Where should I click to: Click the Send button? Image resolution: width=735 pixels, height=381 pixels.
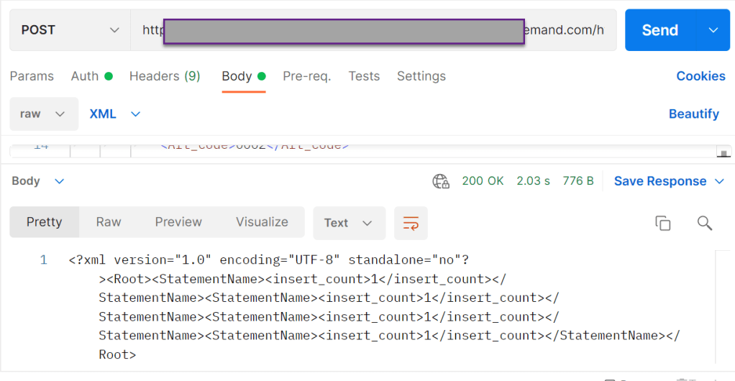point(659,30)
